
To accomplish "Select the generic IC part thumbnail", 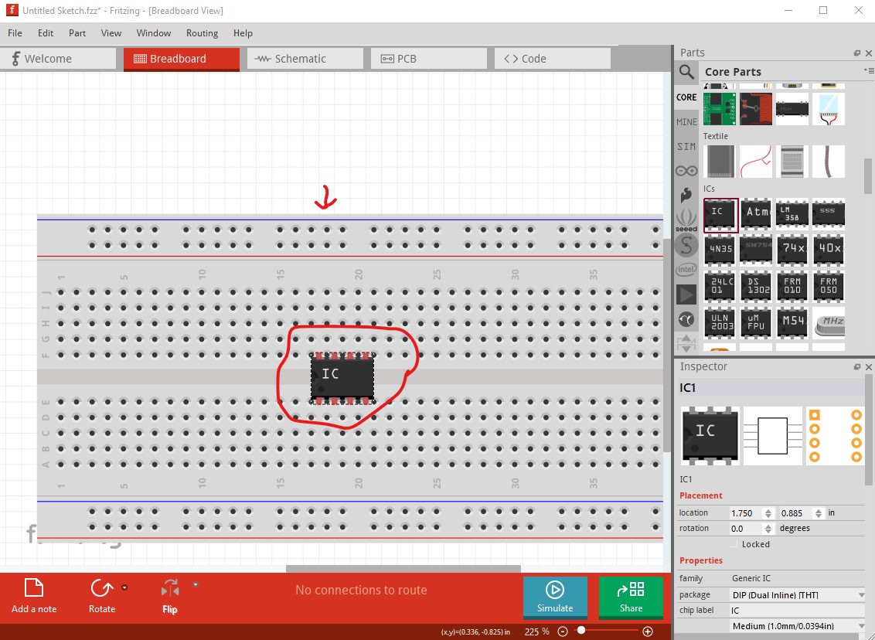I will pyautogui.click(x=720, y=213).
